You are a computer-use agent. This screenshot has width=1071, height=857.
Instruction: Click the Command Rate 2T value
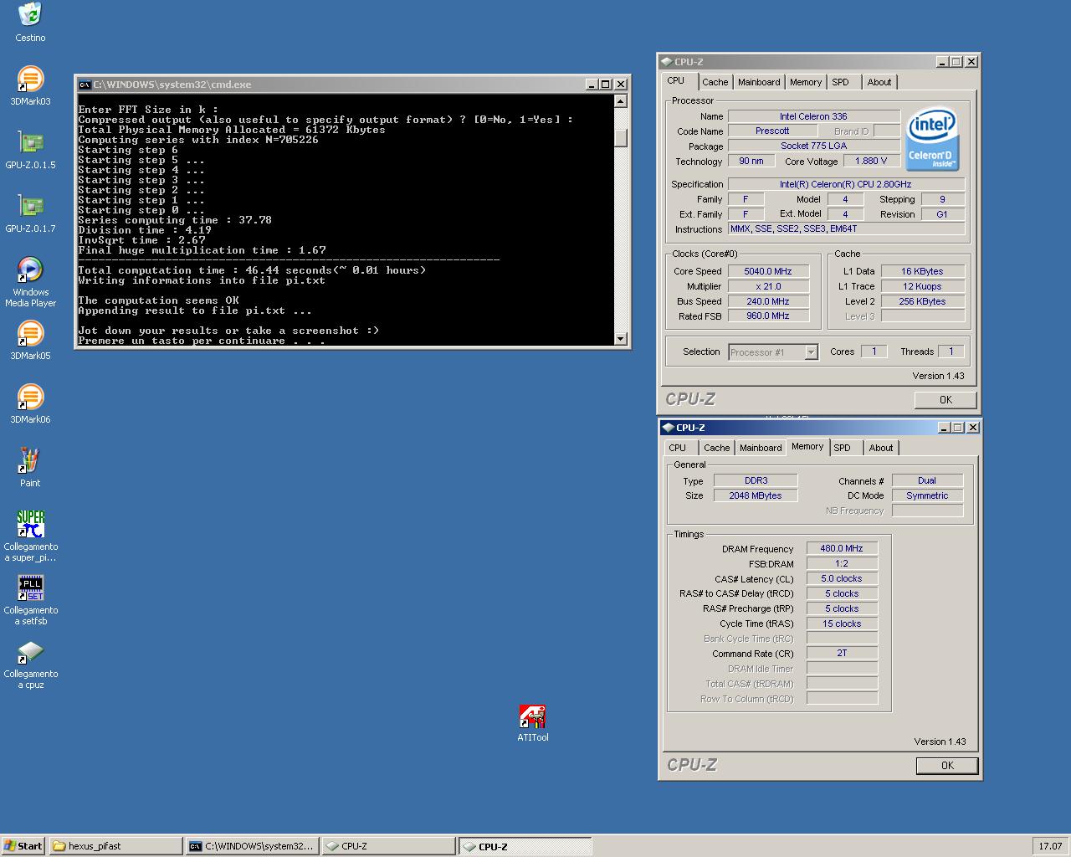[842, 653]
